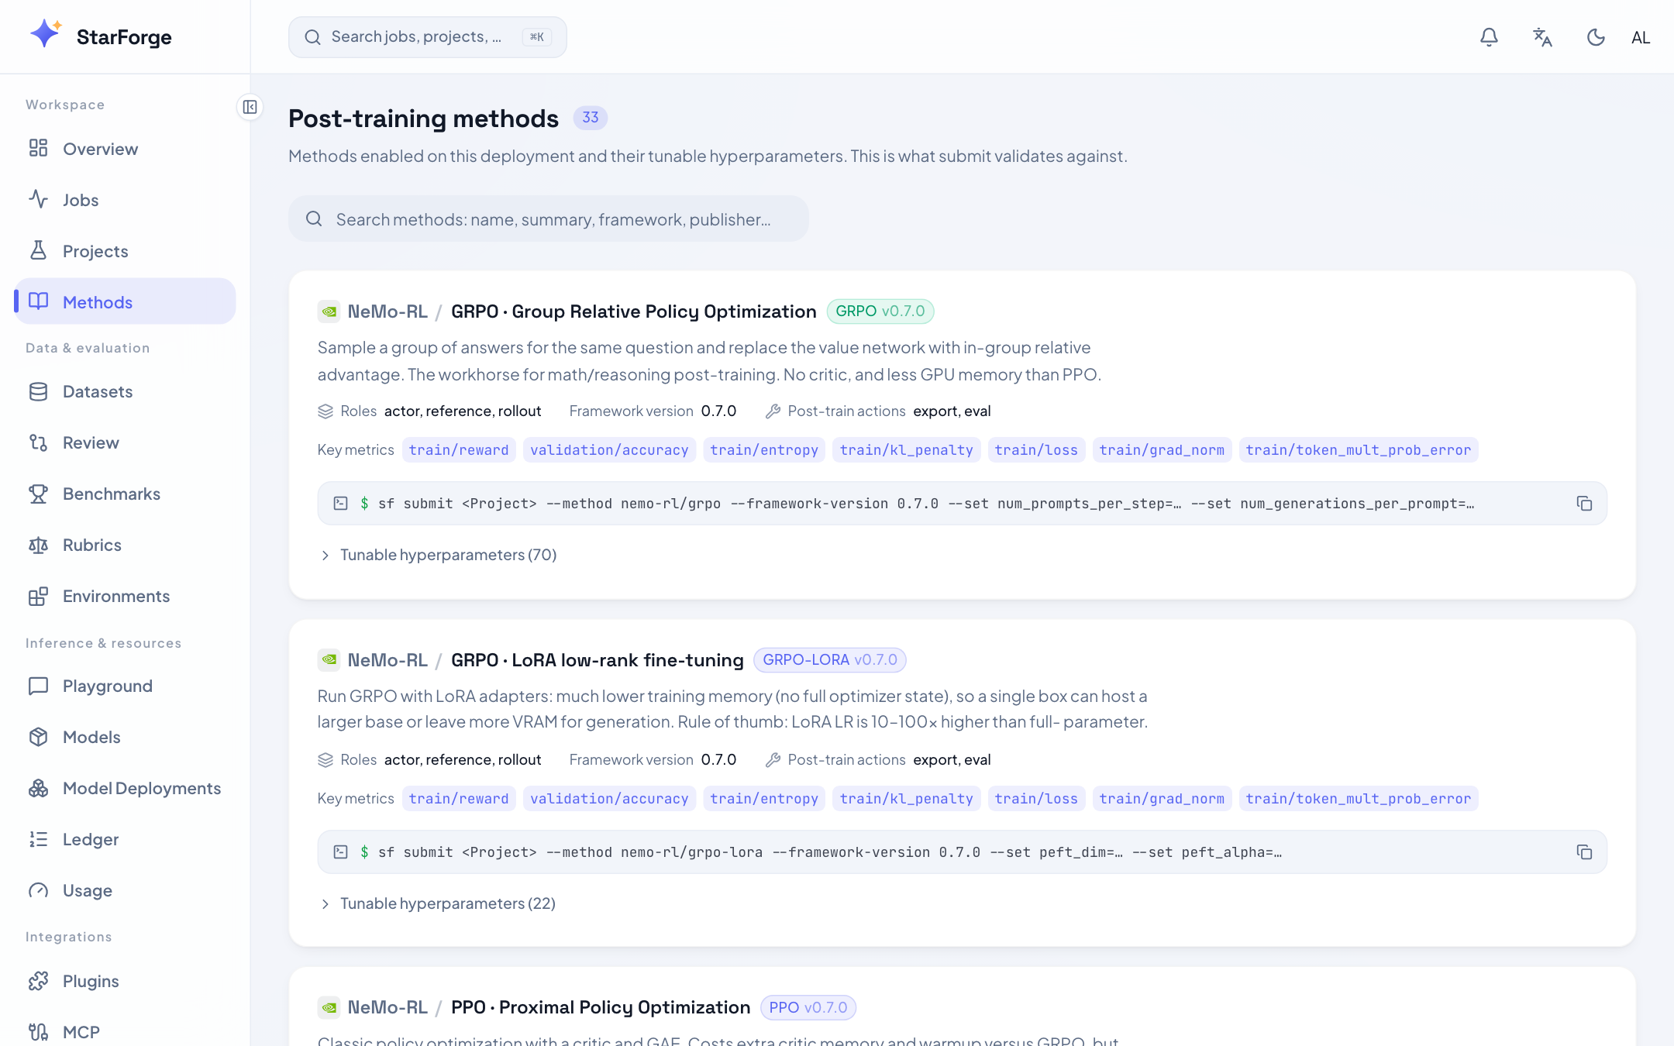Viewport: 1674px width, 1046px height.
Task: Click the StarForge star logo
Action: point(46,33)
